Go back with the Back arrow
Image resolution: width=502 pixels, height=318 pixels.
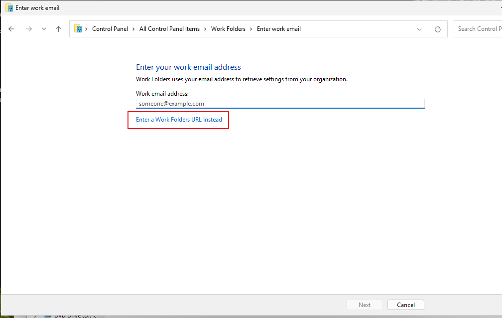tap(11, 29)
